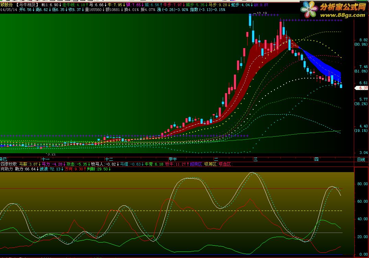Click the 0.00 oscillator axis label
This screenshot has width=369, height=258.
(x=364, y=254)
